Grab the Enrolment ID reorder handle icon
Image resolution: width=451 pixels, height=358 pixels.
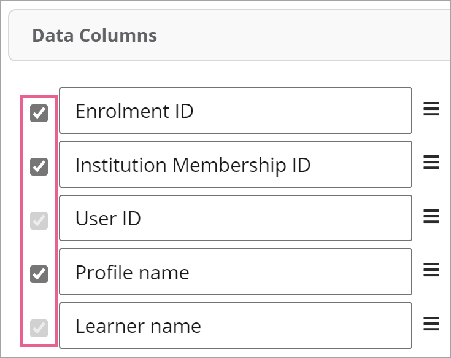431,109
